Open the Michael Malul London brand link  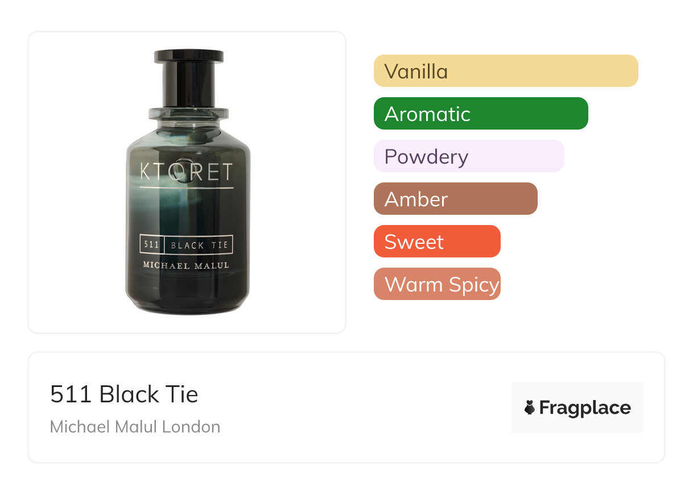135,426
